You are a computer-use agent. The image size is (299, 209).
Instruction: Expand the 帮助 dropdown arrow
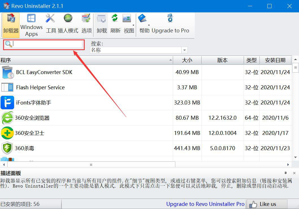click(149, 25)
